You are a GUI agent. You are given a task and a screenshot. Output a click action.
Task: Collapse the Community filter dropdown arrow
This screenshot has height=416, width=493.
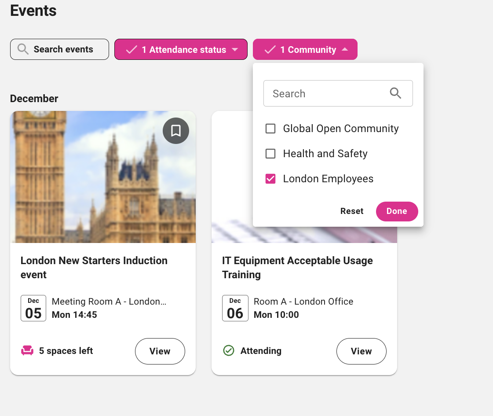pyautogui.click(x=345, y=50)
